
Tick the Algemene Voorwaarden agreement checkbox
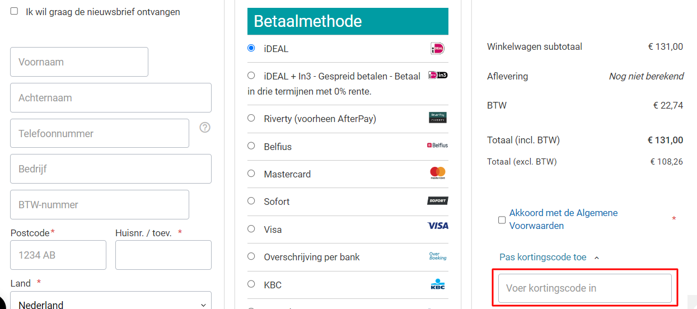click(502, 220)
